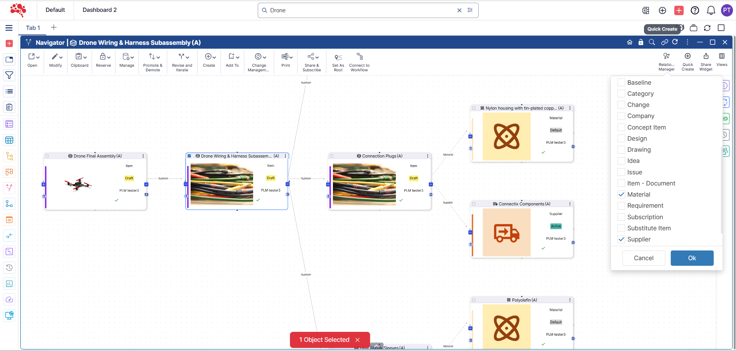Click the Drone search input field
The image size is (736, 351).
(361, 10)
